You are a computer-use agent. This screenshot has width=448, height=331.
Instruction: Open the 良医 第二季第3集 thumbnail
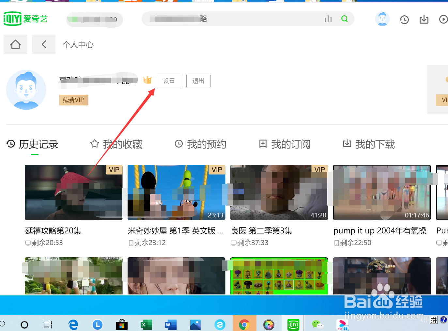[x=279, y=192]
